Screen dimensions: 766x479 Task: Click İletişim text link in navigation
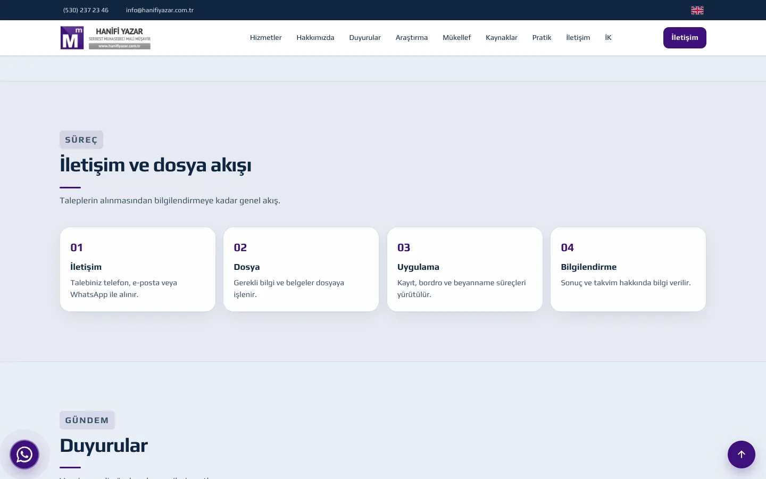point(578,38)
